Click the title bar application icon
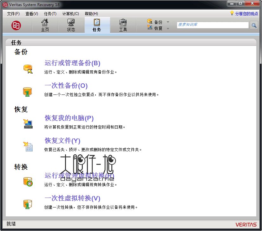This screenshot has height=231, width=262. (x=5, y=5)
